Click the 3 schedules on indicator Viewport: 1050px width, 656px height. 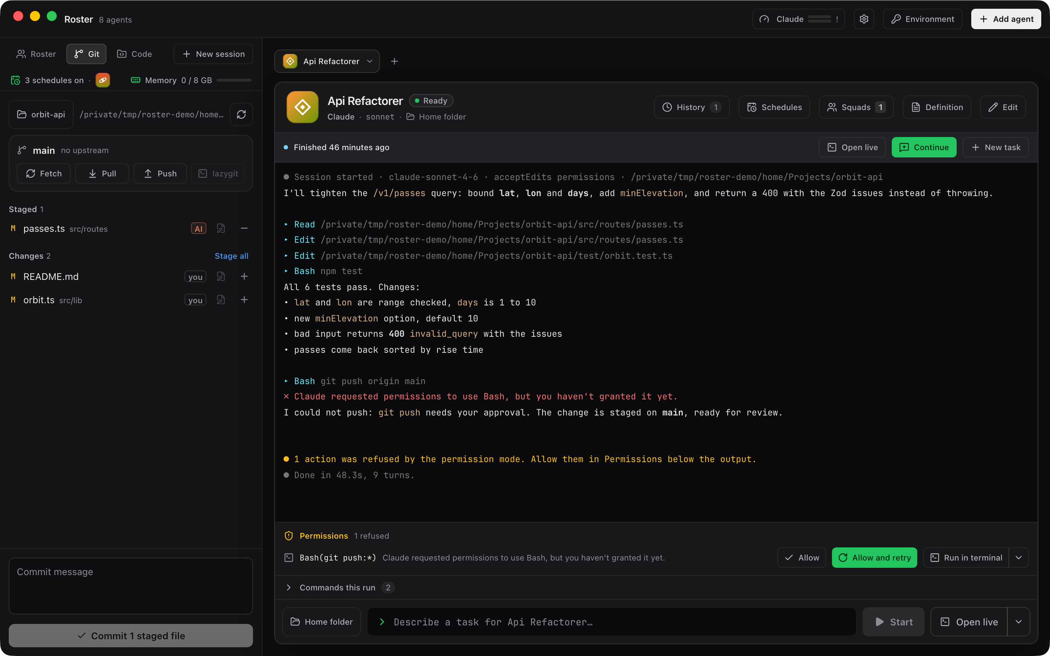[x=47, y=80]
